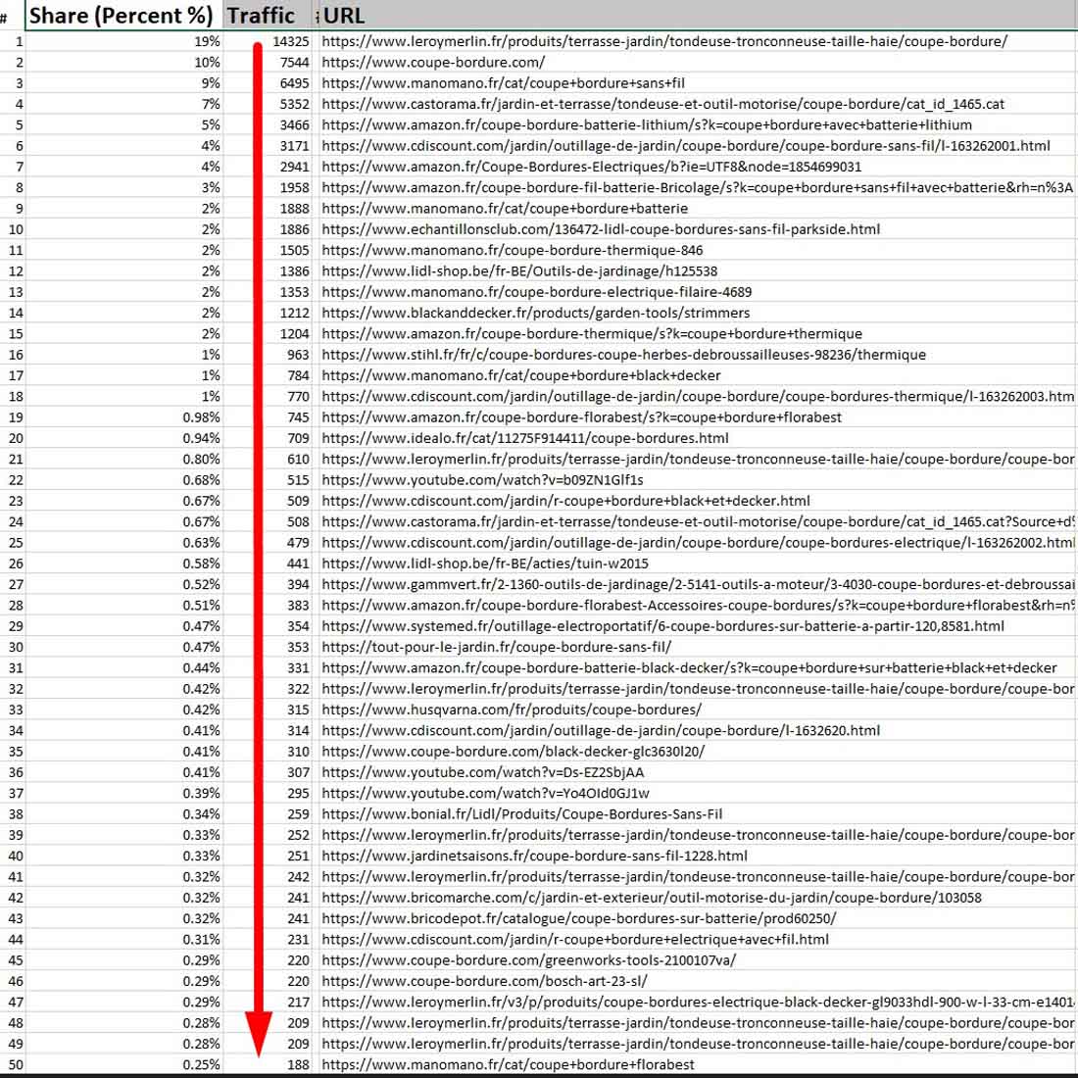Click the gammvert.fr URL in row 27
Viewport: 1078px width, 1078px height.
click(x=686, y=584)
